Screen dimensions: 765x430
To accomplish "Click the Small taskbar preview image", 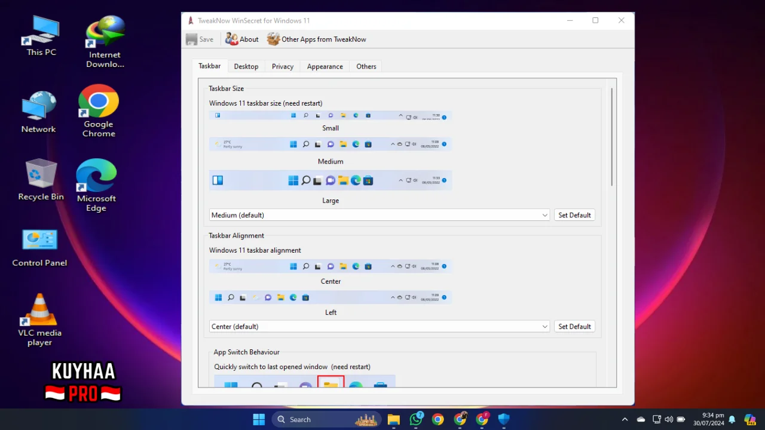I will (x=331, y=116).
